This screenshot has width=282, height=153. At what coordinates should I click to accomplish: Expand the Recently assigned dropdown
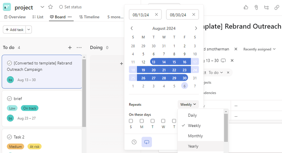click(x=259, y=49)
